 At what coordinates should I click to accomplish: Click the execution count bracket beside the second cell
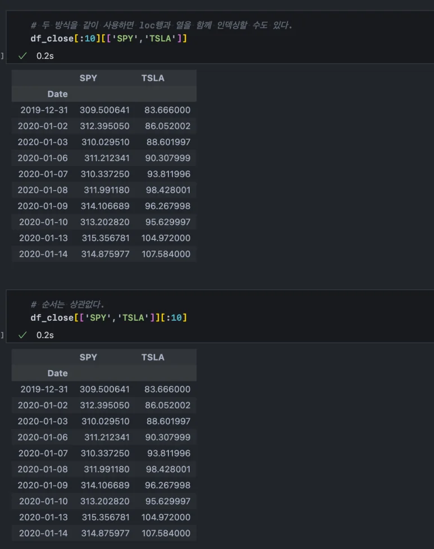[x=2, y=335]
